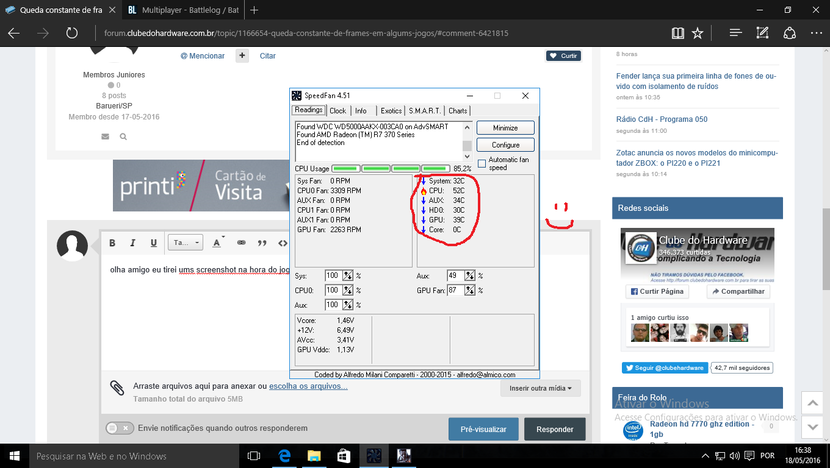The image size is (830, 468).
Task: Click the SpeedFan Configure button
Action: tap(505, 145)
